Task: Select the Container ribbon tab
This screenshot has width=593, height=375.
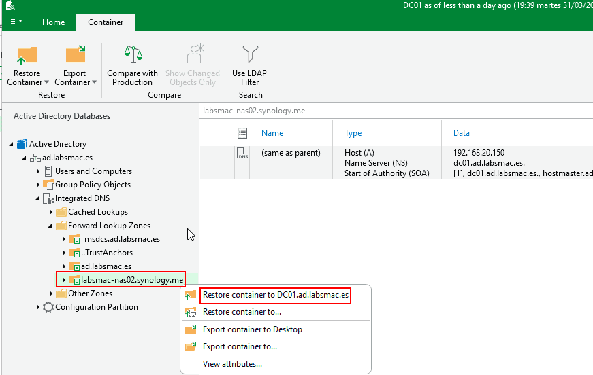Action: 106,22
